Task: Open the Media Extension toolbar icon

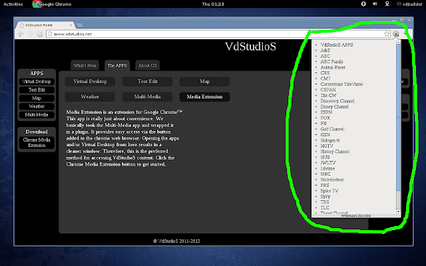Action: click(396, 34)
